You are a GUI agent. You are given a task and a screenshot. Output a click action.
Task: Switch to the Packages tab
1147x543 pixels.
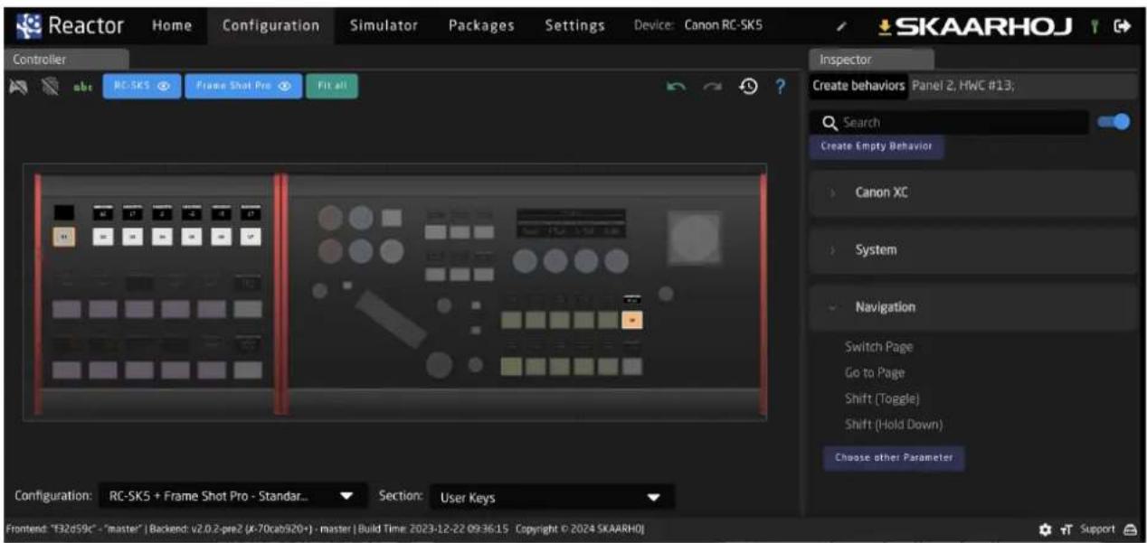(x=481, y=26)
